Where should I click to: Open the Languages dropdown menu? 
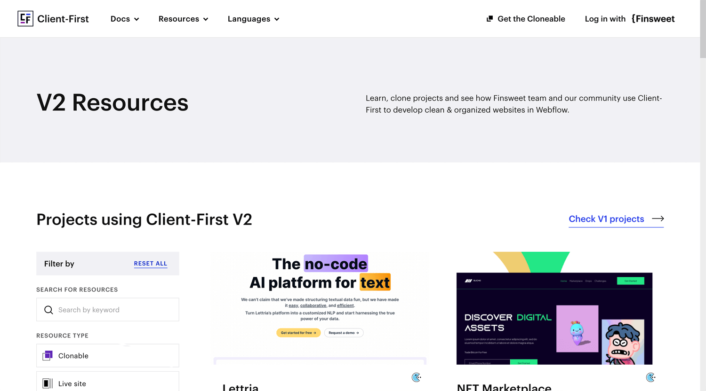coord(253,19)
